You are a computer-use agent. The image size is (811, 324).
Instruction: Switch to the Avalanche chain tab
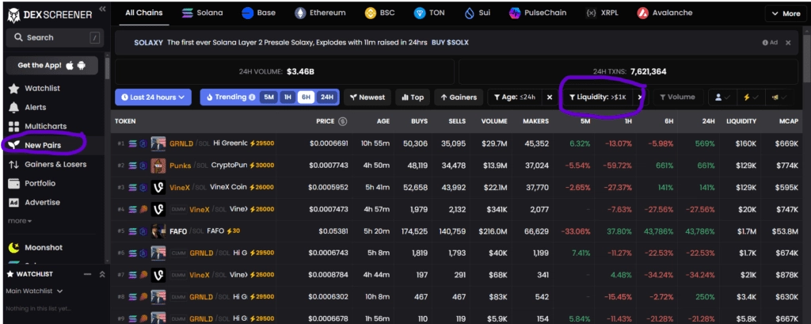tap(665, 13)
